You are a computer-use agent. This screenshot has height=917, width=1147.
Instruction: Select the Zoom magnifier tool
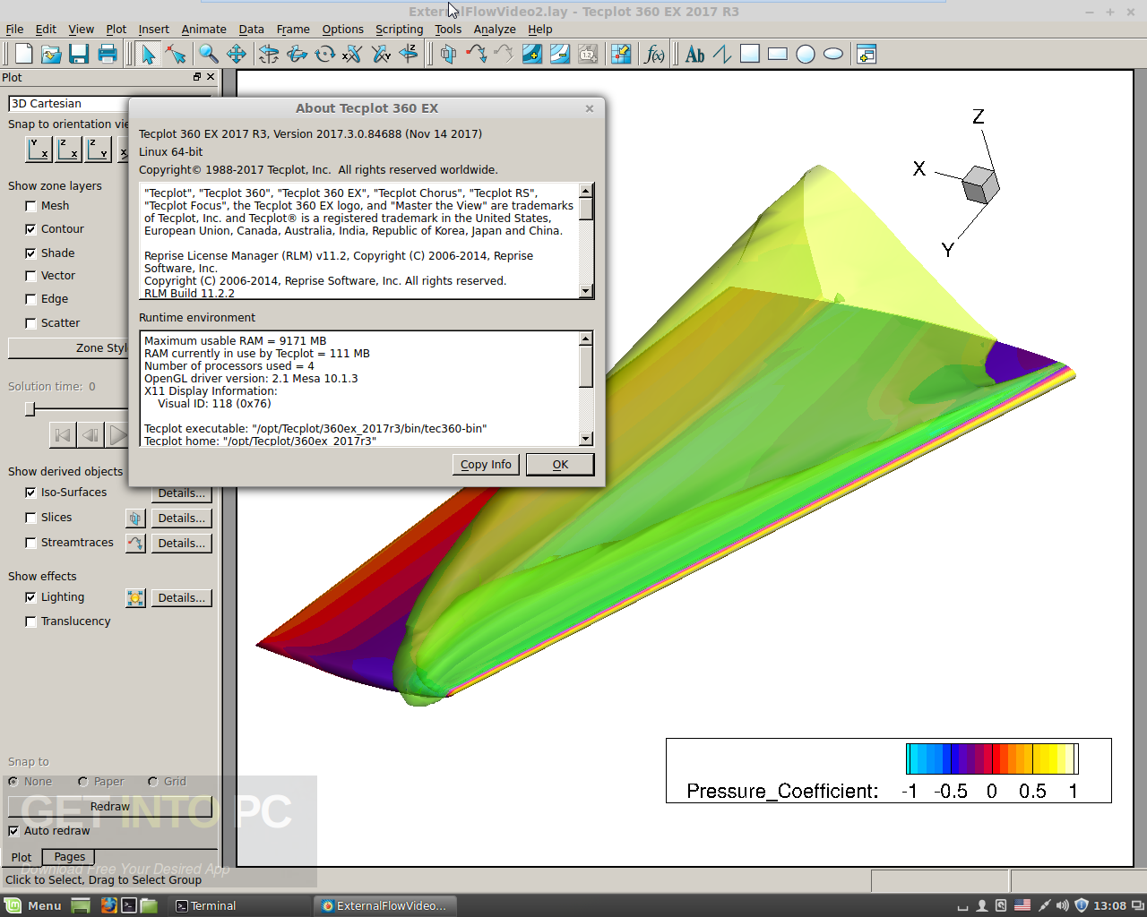tap(208, 54)
